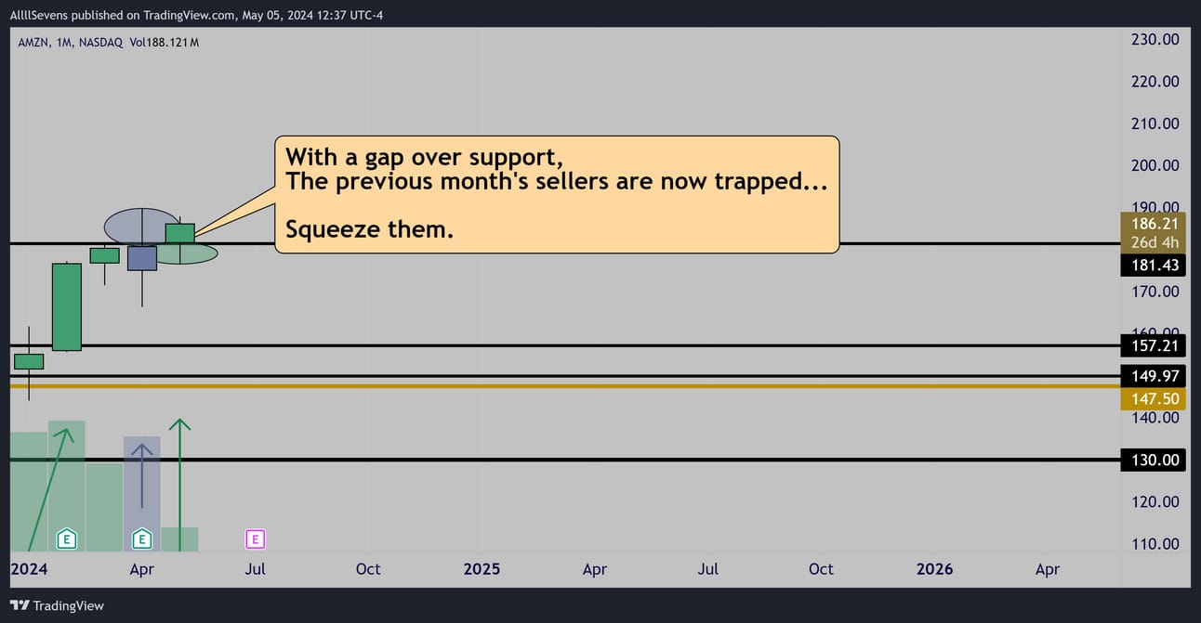Click the 2025 label on the time axis

tap(482, 569)
